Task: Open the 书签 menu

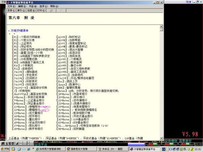Action: click(x=33, y=6)
